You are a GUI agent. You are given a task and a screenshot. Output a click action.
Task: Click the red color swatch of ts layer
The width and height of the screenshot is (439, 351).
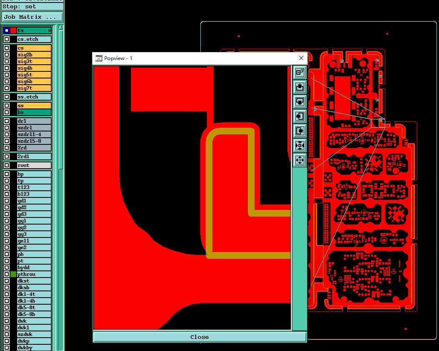13,30
